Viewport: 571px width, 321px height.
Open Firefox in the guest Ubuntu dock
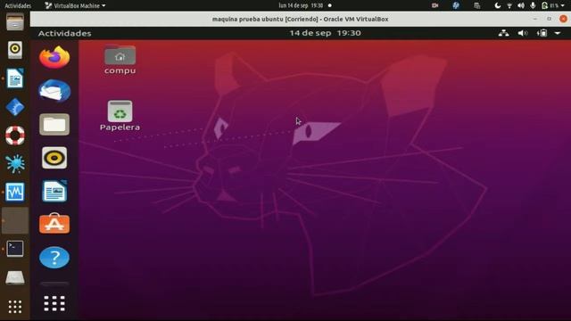[x=54, y=57]
